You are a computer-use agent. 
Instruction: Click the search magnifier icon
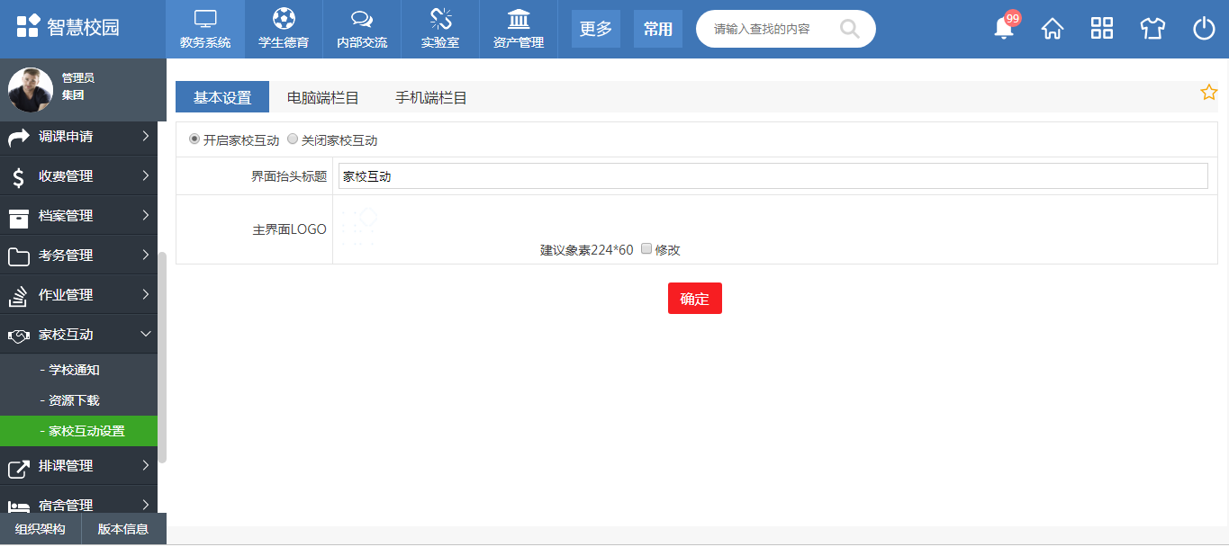[x=849, y=29]
